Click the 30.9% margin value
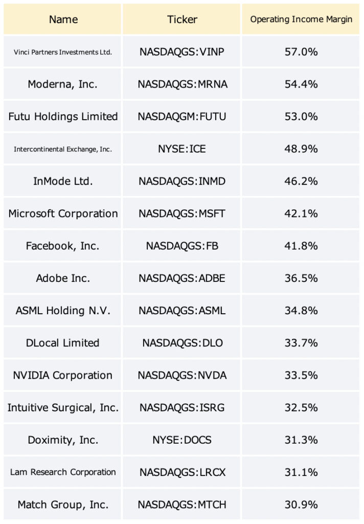Screen dimensions: 364x524 [x=301, y=505]
